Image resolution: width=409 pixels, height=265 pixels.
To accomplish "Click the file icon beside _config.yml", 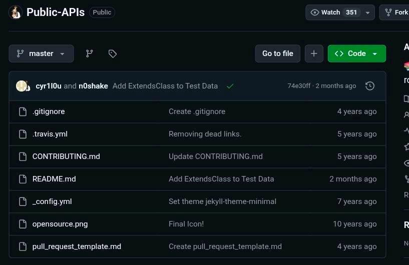I will 23,201.
